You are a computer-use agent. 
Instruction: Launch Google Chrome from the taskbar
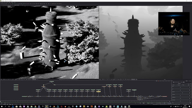[x=35, y=106]
